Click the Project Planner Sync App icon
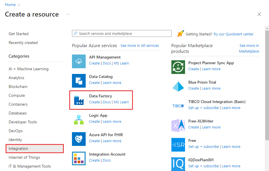The image size is (269, 171). (178, 67)
